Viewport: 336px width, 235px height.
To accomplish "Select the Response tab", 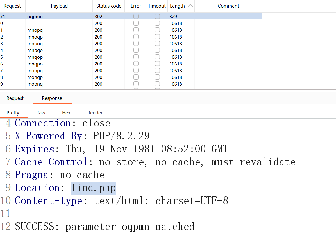I will [x=52, y=98].
